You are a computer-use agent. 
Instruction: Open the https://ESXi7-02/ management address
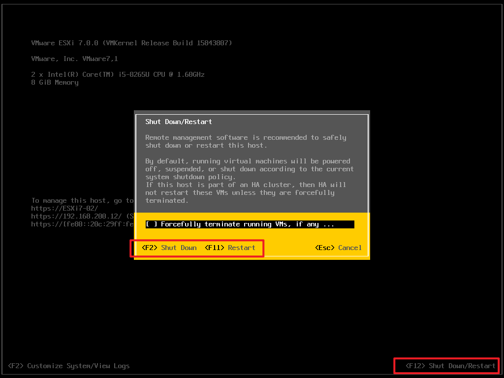[x=64, y=208]
